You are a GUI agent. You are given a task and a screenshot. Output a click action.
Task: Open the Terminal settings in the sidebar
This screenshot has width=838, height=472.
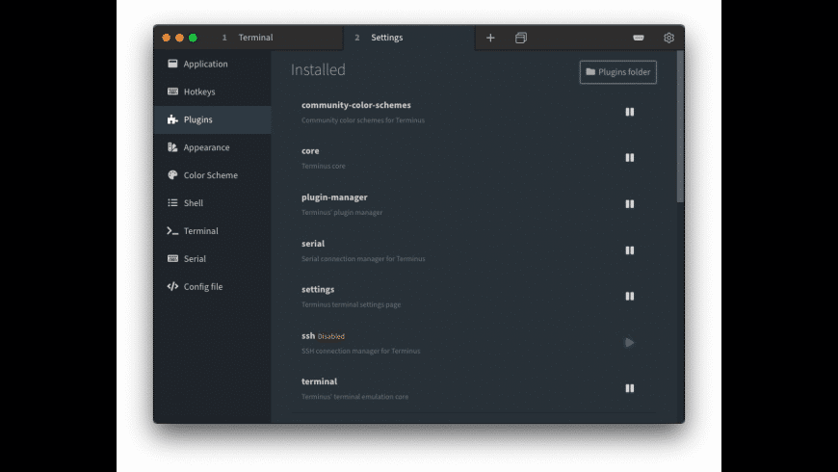tap(212, 230)
